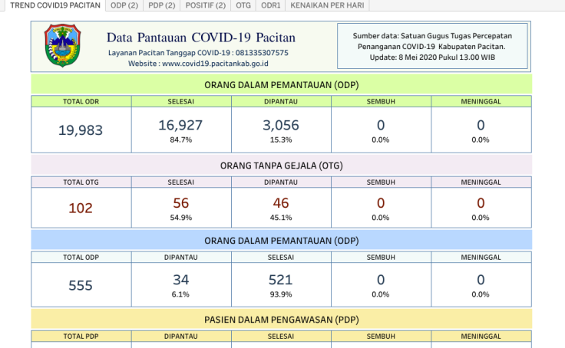Open the OTG tab
The image size is (565, 348).
tap(243, 5)
